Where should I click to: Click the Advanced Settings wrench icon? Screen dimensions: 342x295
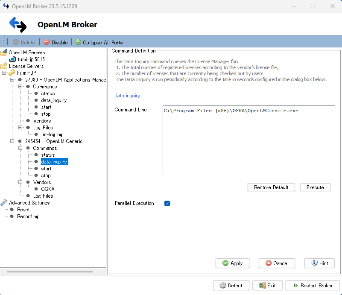point(4,203)
